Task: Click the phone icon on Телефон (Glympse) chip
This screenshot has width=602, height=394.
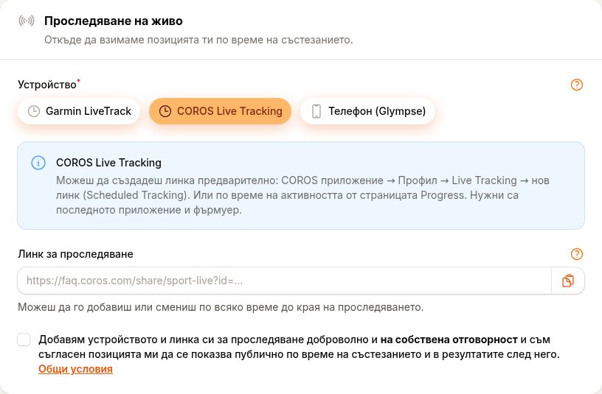Action: click(316, 111)
